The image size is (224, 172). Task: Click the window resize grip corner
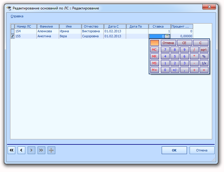tap(213, 160)
